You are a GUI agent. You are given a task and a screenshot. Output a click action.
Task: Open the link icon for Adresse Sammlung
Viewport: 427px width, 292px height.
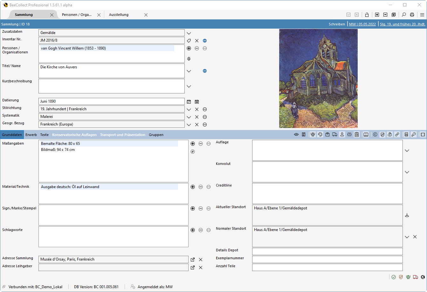click(x=193, y=260)
